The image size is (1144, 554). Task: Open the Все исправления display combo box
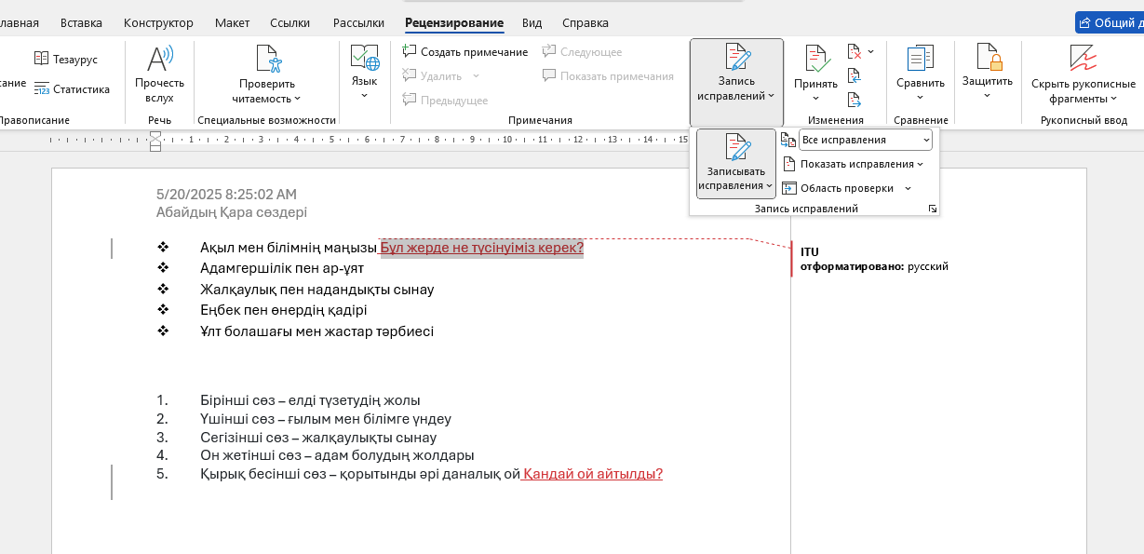click(x=866, y=140)
